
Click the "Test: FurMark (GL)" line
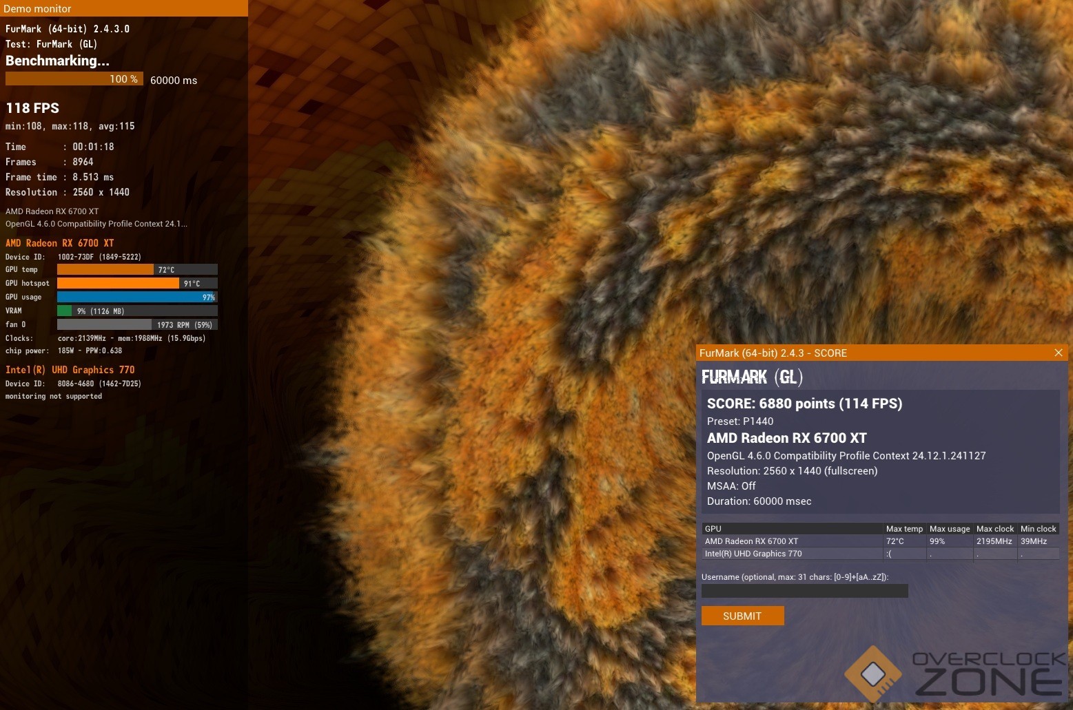point(51,44)
